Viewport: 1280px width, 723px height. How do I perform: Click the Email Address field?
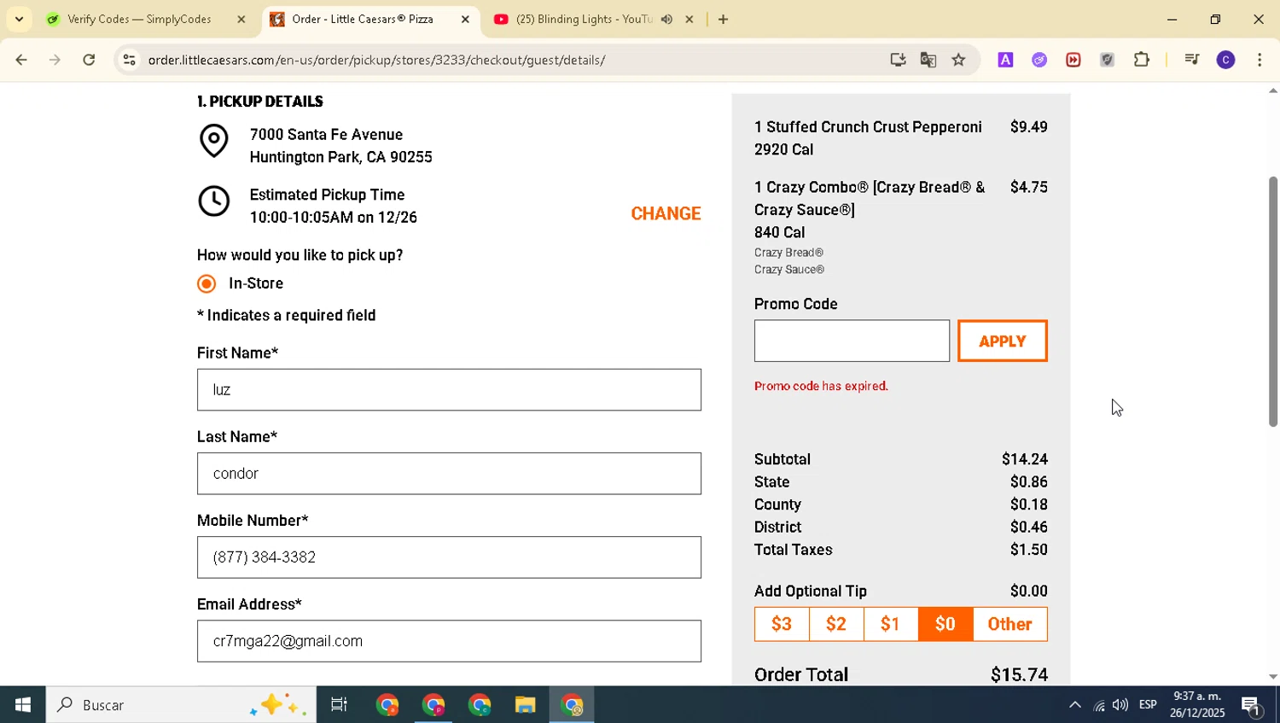tap(449, 640)
